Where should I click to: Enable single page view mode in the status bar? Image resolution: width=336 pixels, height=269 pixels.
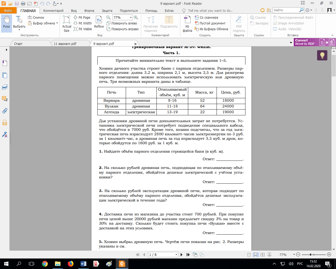click(x=249, y=255)
